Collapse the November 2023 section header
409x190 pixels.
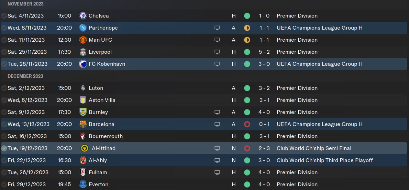25,4
